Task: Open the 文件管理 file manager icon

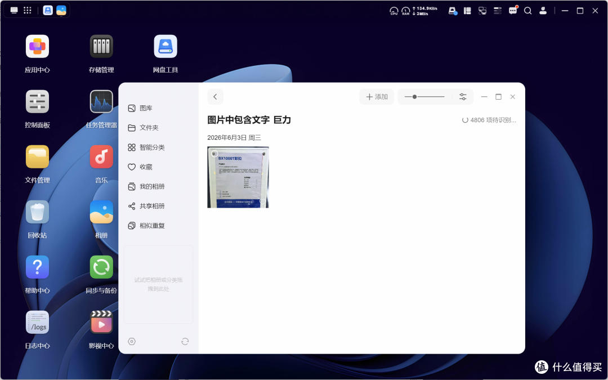Action: pyautogui.click(x=37, y=157)
